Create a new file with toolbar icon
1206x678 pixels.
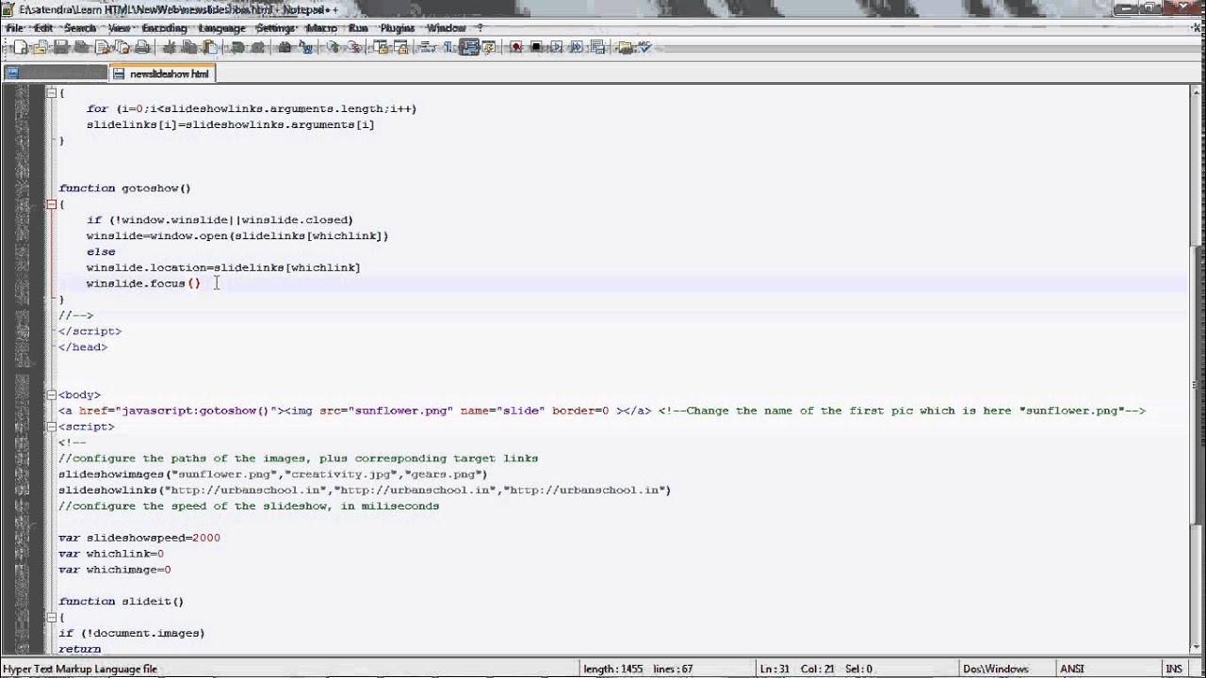tap(20, 47)
